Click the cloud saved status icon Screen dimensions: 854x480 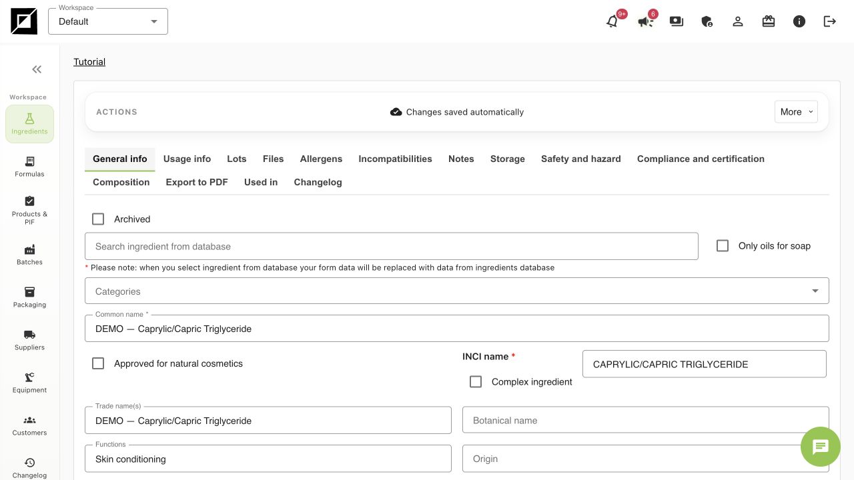(396, 112)
